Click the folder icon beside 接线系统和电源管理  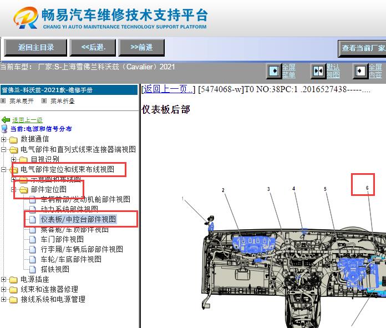(13, 300)
